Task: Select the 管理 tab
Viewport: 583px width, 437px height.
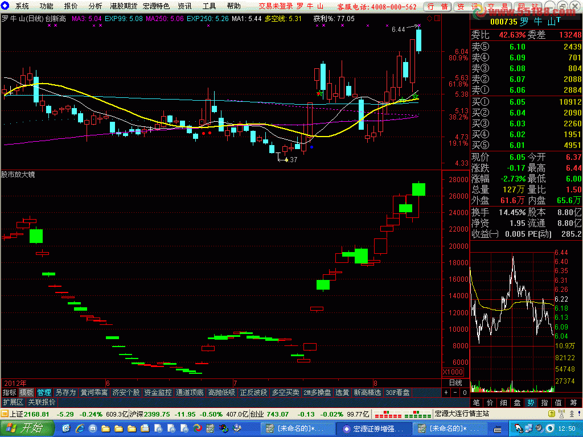Action: click(44, 393)
